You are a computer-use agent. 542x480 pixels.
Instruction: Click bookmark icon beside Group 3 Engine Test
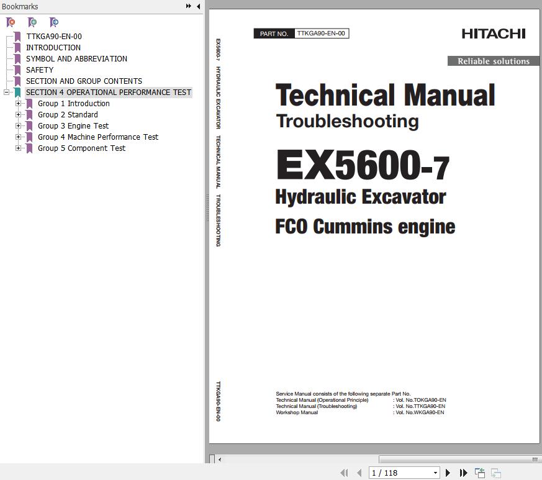(x=29, y=126)
